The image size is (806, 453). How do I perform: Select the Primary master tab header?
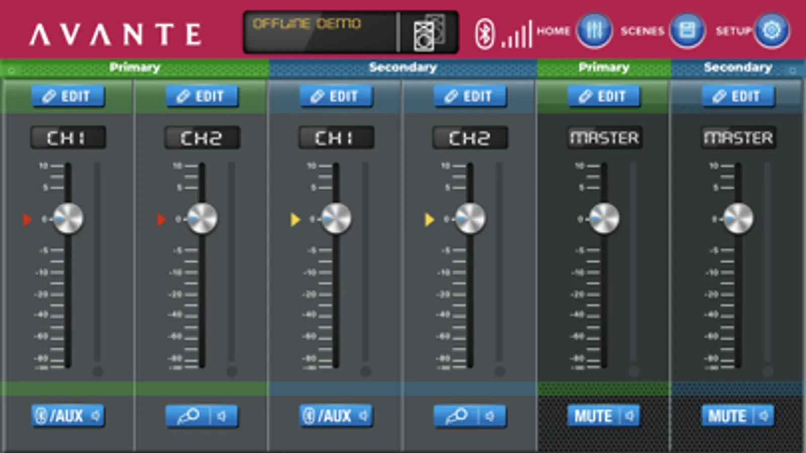pos(604,67)
